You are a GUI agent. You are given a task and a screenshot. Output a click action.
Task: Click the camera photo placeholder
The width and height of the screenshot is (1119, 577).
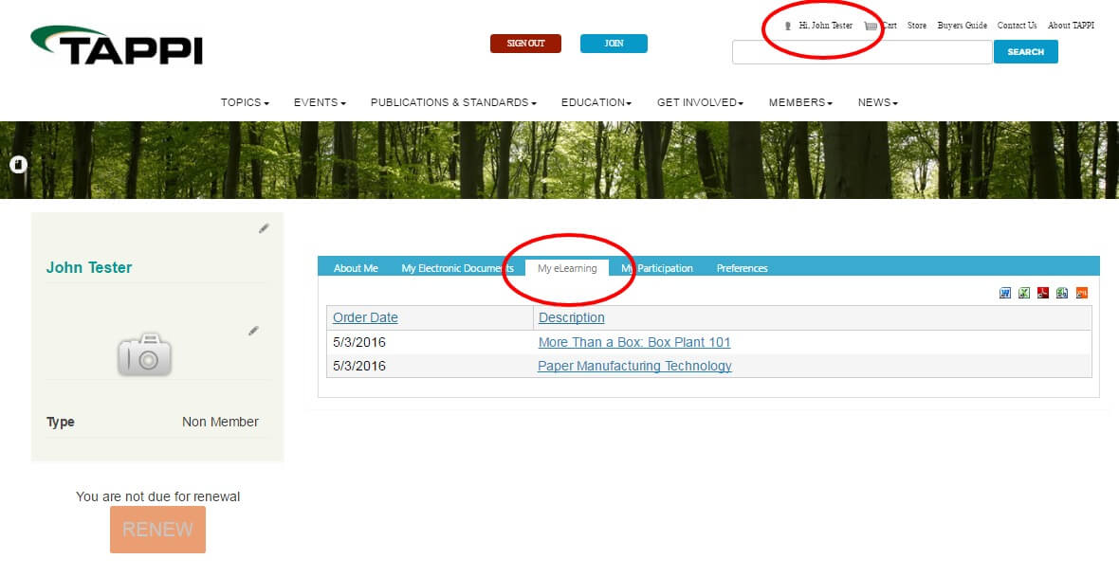point(144,354)
